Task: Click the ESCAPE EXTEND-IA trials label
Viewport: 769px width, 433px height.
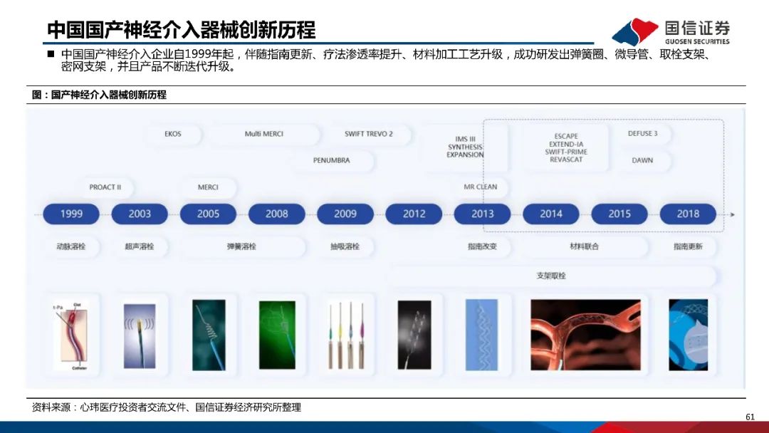Action: [566, 147]
